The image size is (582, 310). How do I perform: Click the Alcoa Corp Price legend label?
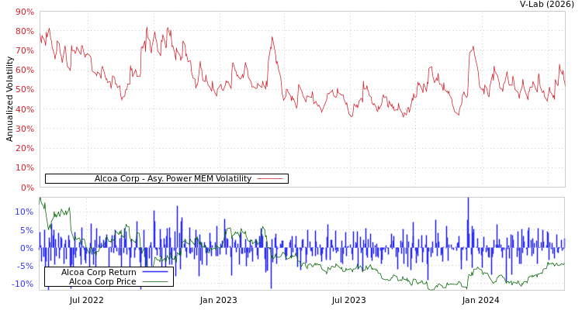pyautogui.click(x=102, y=281)
